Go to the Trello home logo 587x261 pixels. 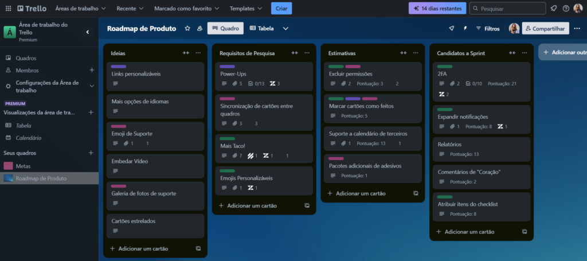click(x=32, y=8)
